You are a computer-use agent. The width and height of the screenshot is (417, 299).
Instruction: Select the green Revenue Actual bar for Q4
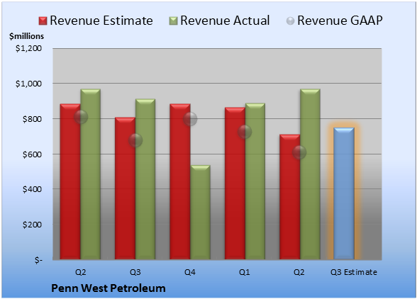pos(200,213)
